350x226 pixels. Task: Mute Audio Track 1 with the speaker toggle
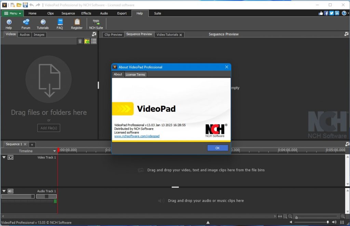pyautogui.click(x=11, y=191)
